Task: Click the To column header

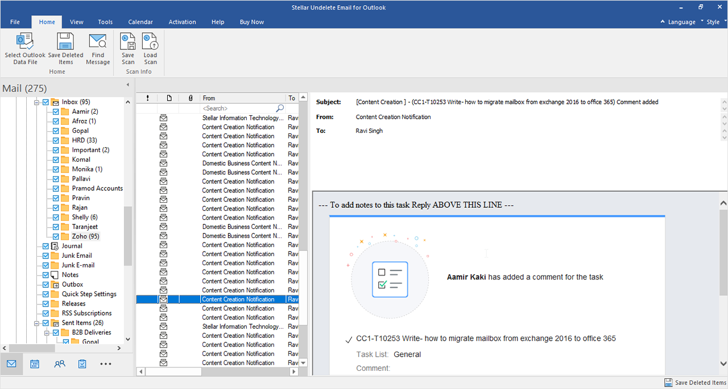Action: [292, 98]
